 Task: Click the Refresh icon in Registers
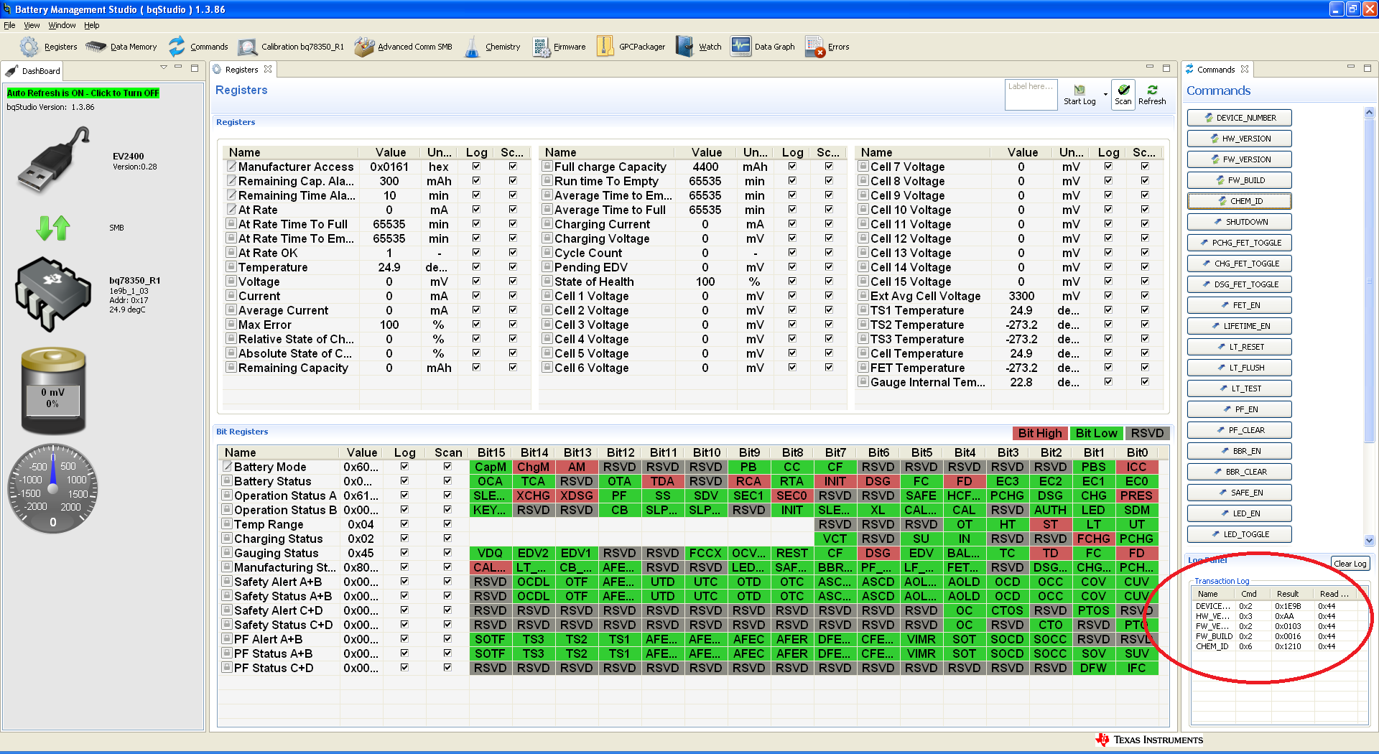point(1152,94)
